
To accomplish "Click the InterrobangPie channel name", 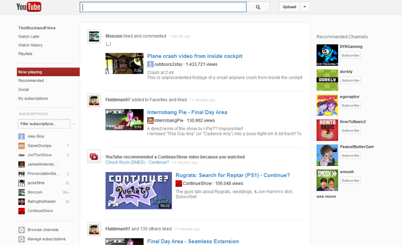I will point(169,120).
